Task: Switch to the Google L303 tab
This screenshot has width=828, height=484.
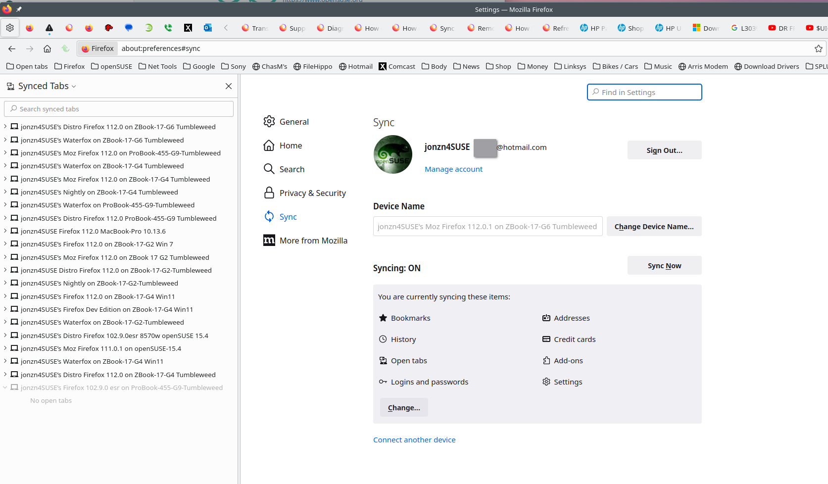Action: click(743, 28)
